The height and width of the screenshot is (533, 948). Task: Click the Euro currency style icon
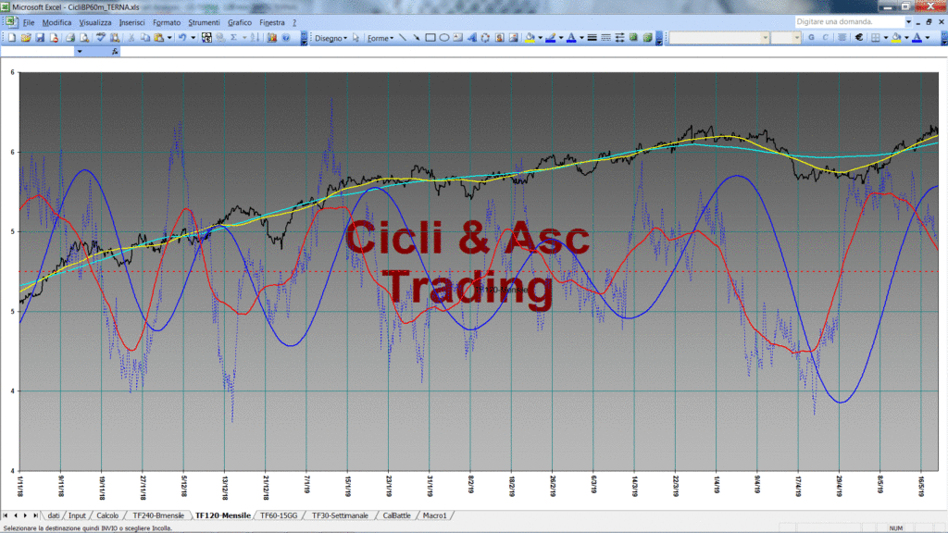(859, 37)
